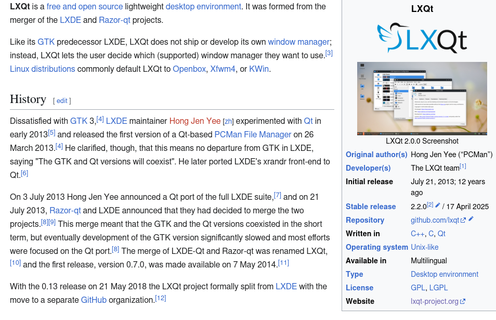
Task: Open the 'Linux distributions' link
Action: click(x=43, y=69)
